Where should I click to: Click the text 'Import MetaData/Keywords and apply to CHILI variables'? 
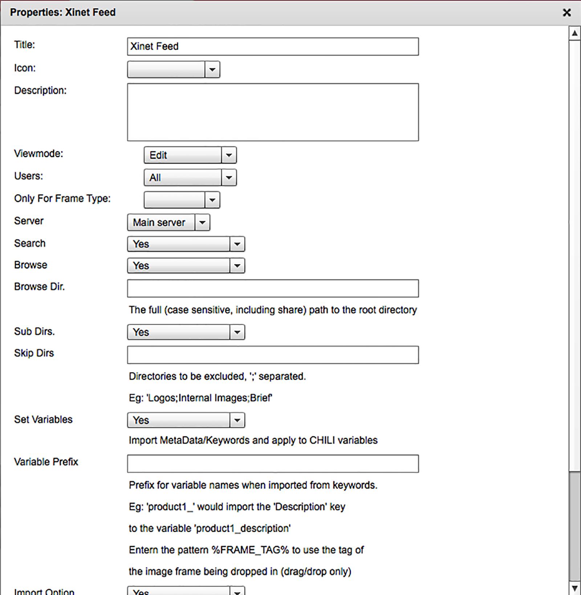point(253,440)
